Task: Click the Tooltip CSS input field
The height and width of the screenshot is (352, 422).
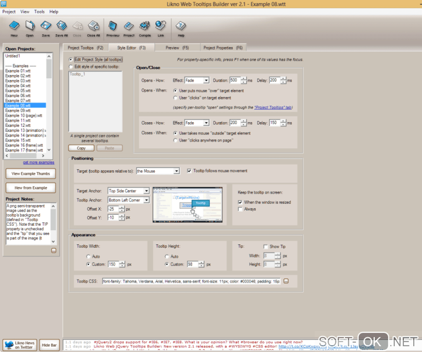Action: point(192,281)
